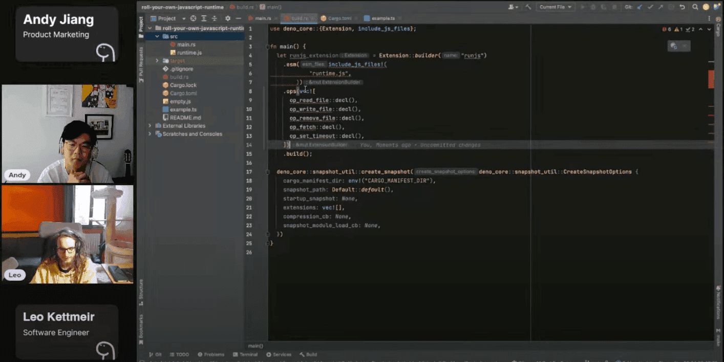Toggle Notifications tool window on right edge
This screenshot has width=724, height=362.
pos(718,302)
